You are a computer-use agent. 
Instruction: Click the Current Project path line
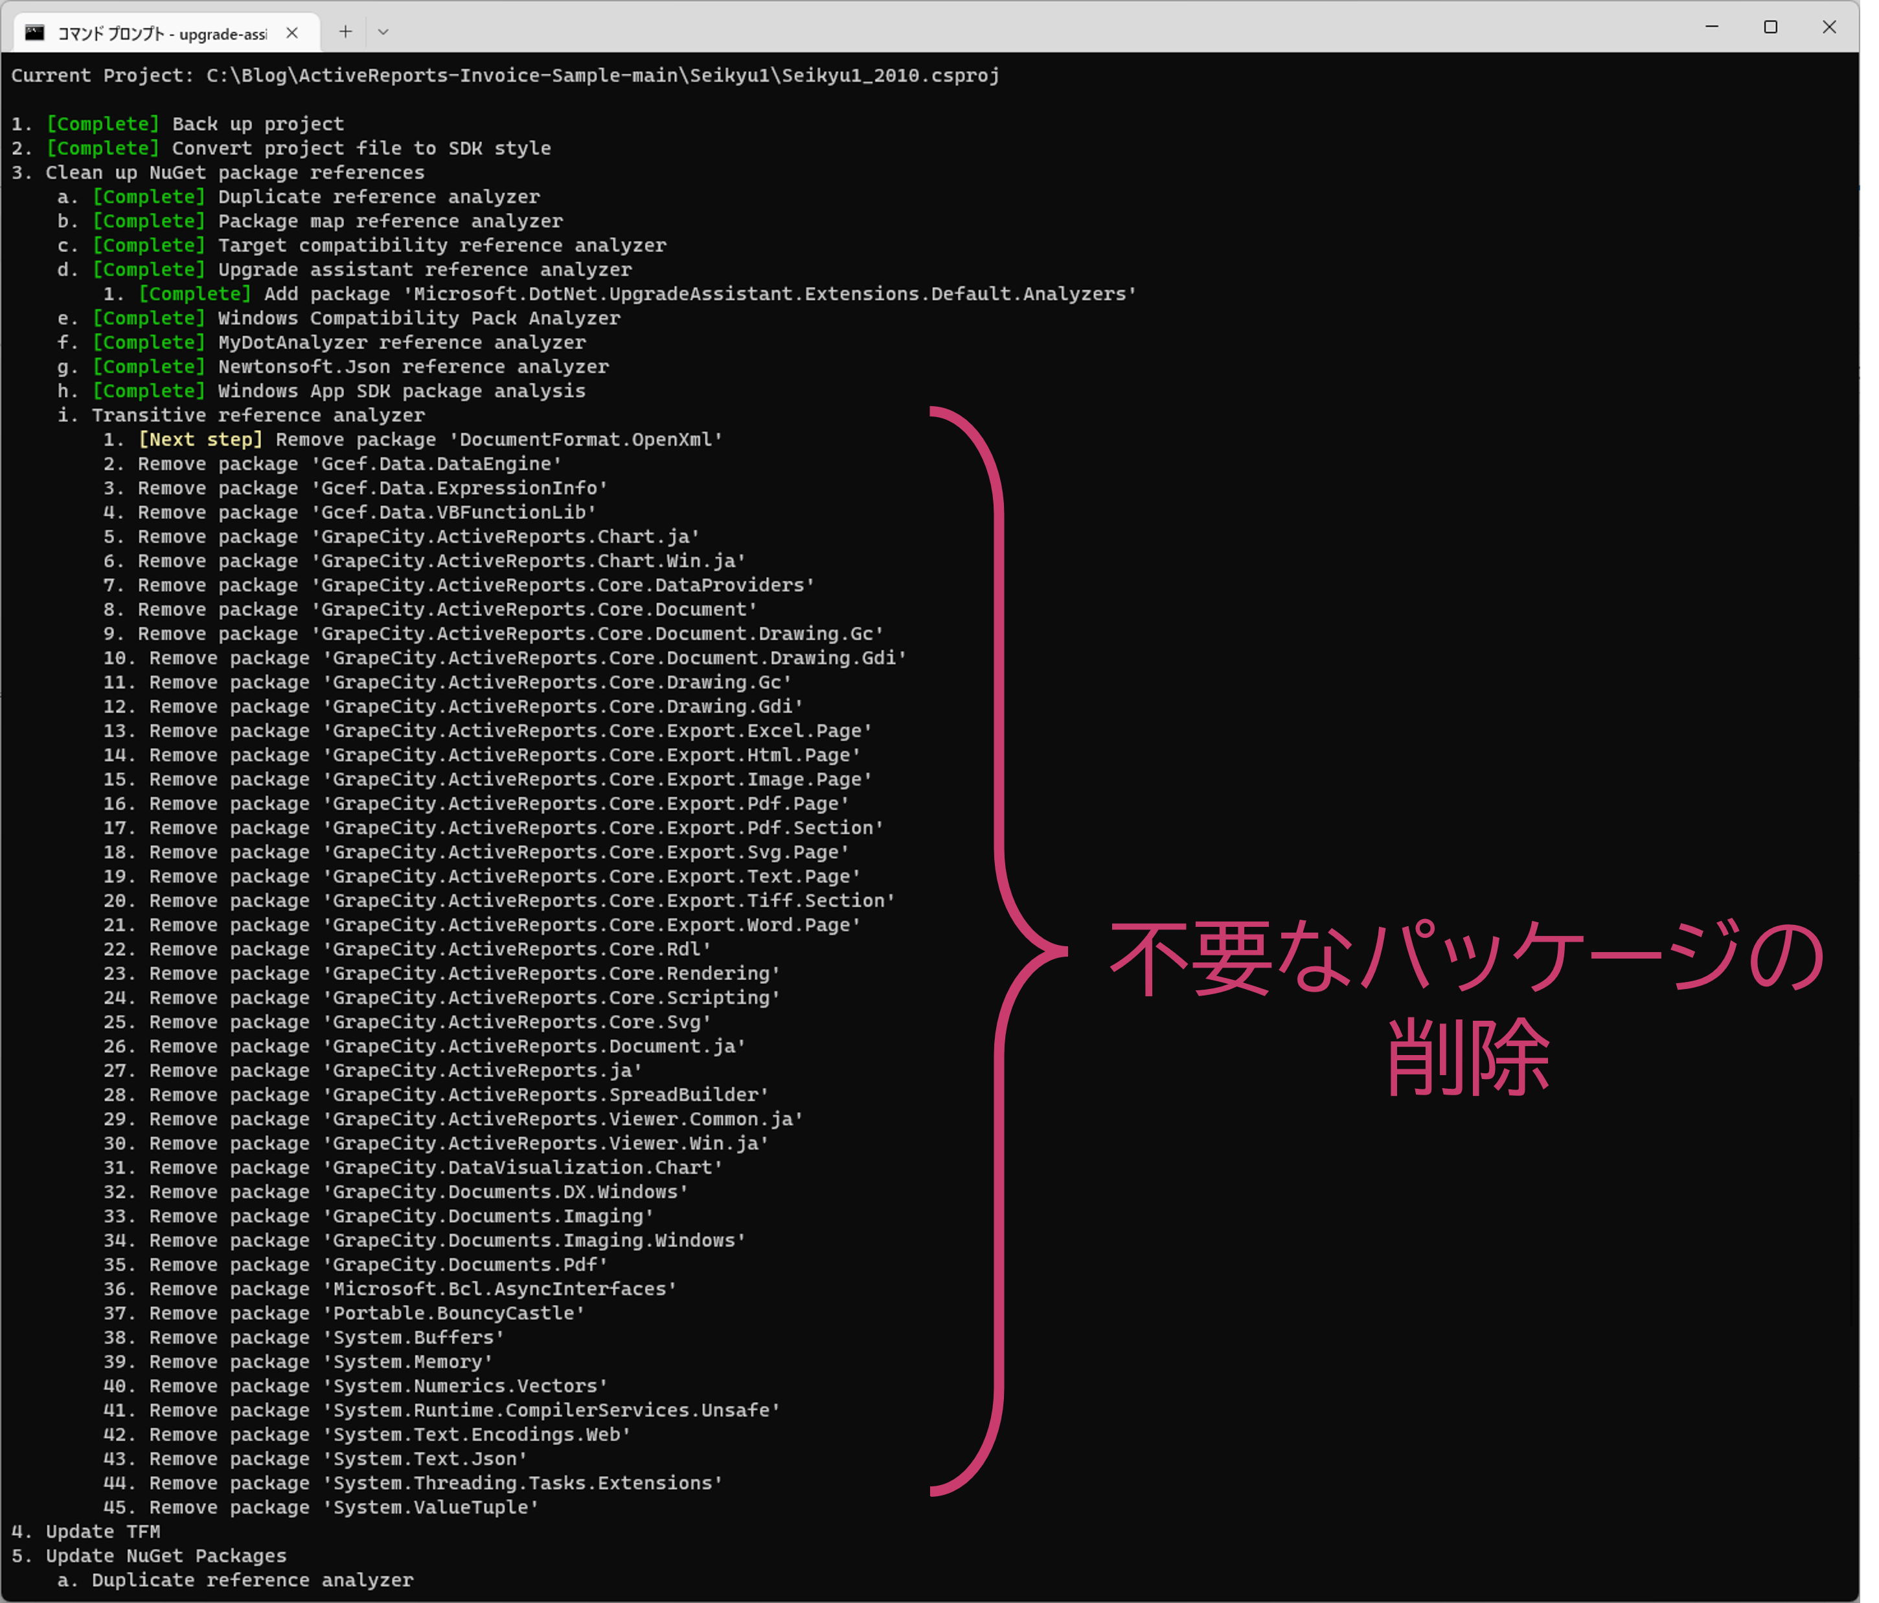(x=505, y=75)
